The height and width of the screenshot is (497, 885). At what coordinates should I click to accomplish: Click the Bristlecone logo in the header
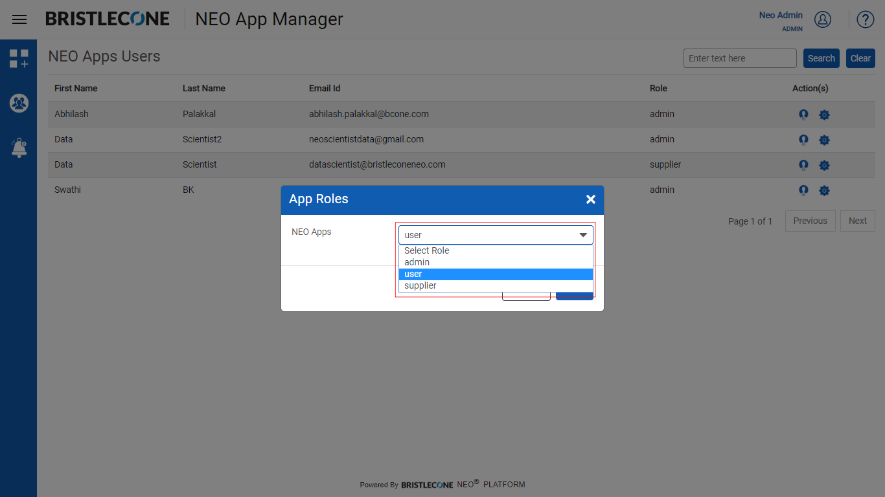point(108,19)
